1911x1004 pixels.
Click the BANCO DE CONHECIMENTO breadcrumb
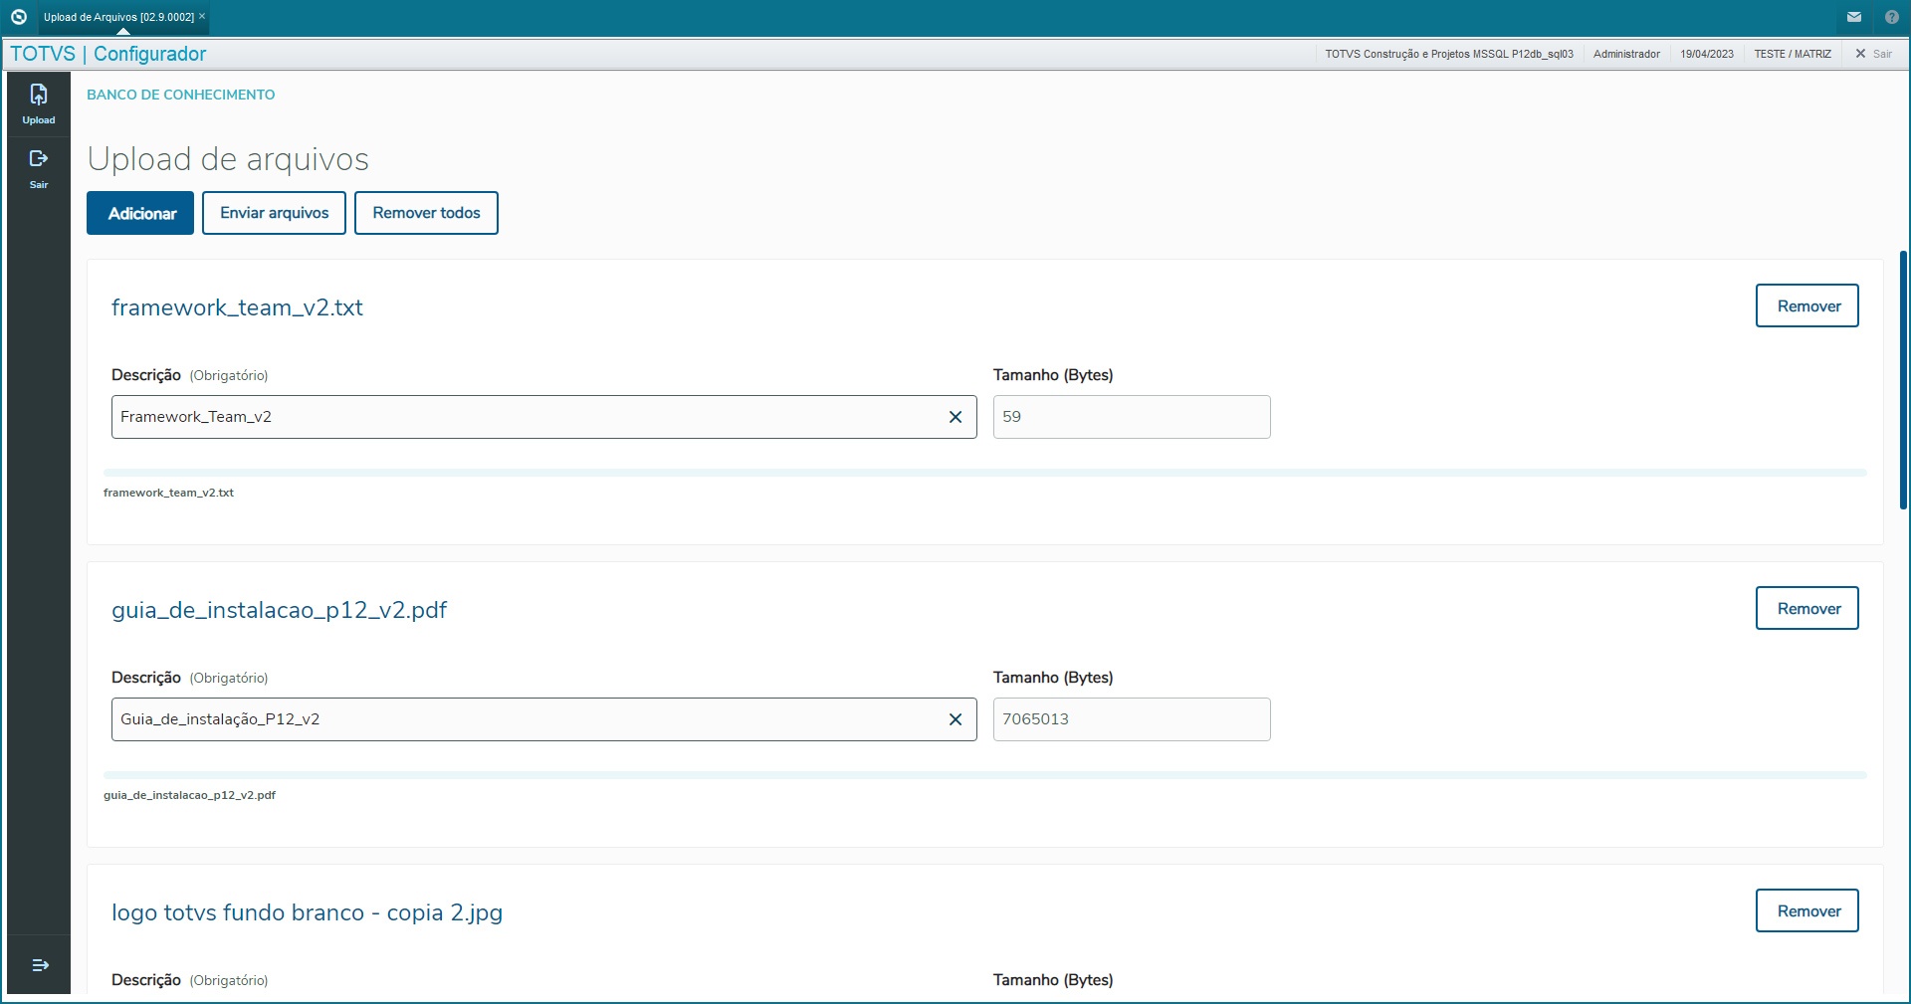(181, 95)
